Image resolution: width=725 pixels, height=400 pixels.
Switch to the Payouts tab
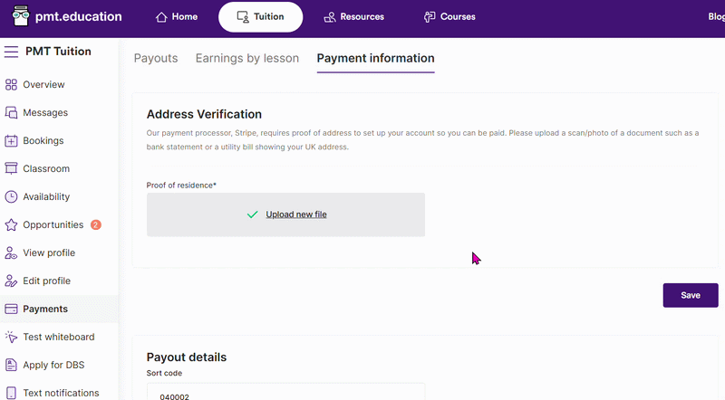156,58
